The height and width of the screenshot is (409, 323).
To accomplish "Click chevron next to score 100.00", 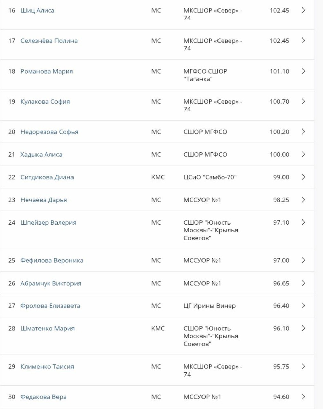I will coord(303,154).
